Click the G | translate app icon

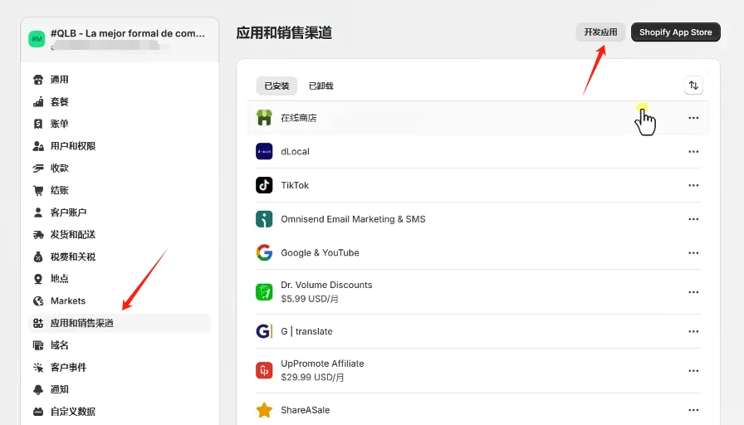264,331
